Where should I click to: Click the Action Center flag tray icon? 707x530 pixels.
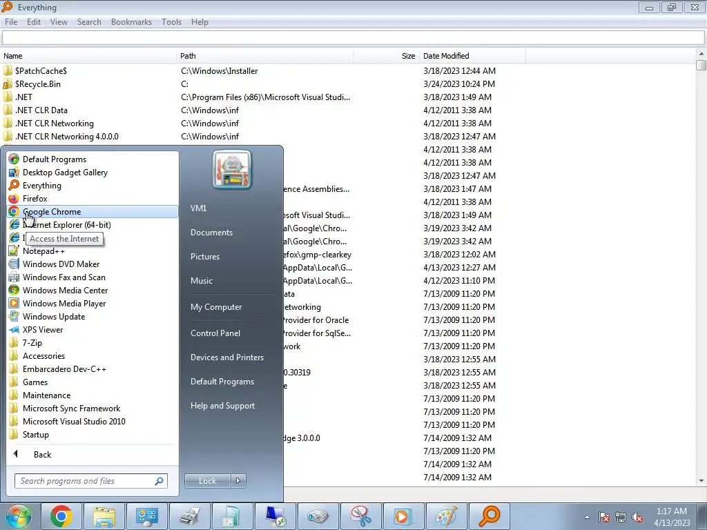(604, 517)
